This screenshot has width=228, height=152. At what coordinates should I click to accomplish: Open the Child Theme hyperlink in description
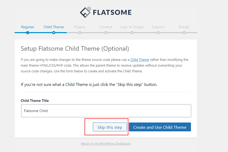[x=140, y=60]
